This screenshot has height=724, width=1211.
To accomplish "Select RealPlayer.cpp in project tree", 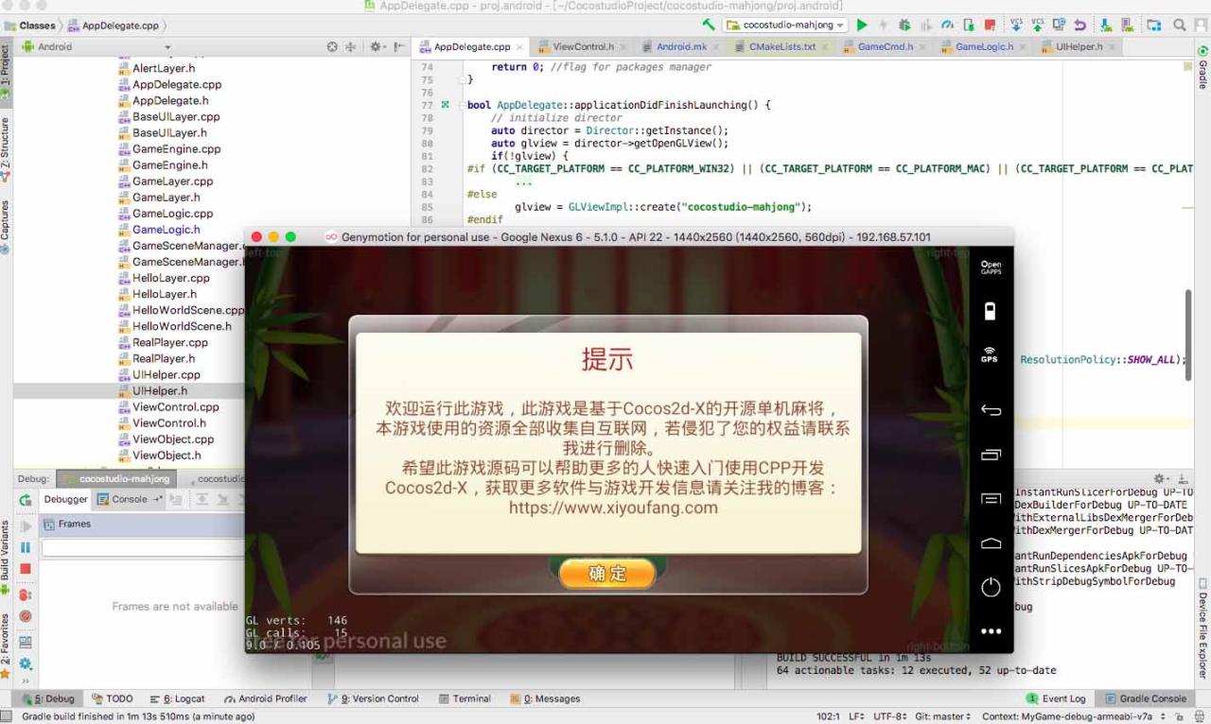I will [x=169, y=342].
